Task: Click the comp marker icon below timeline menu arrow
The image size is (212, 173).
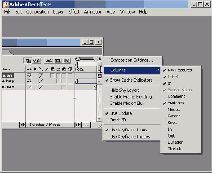Action: click(x=100, y=69)
